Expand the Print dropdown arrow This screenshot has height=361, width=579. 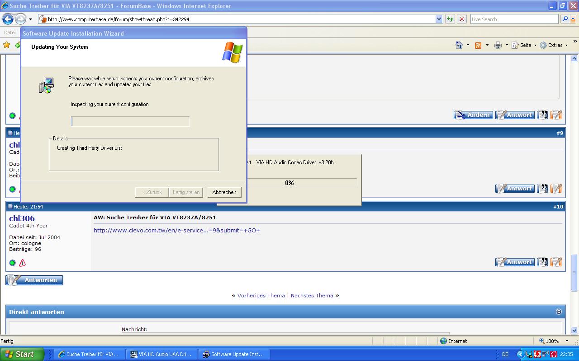pos(507,45)
